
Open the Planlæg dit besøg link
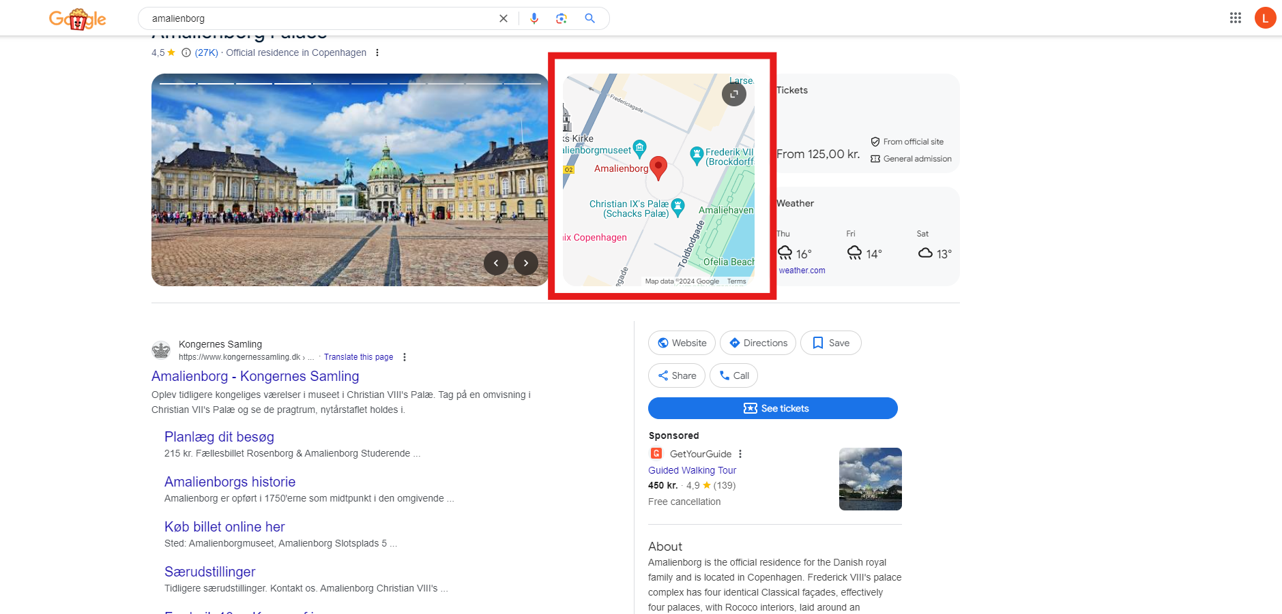point(218,437)
